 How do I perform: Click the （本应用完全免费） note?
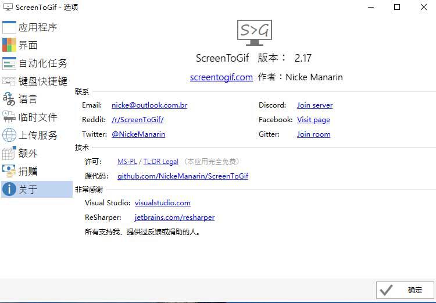point(211,161)
